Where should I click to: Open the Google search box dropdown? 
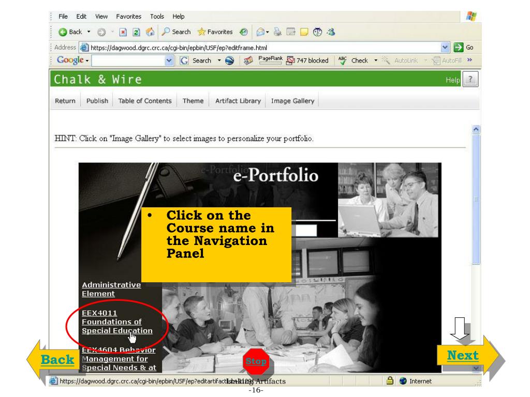[169, 61]
